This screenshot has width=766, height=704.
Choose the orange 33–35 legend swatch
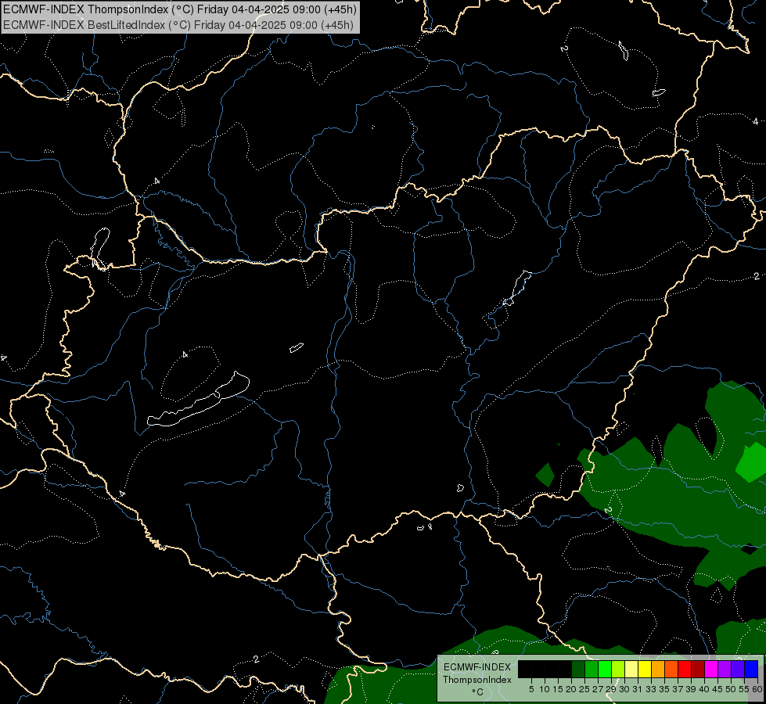tap(658, 669)
